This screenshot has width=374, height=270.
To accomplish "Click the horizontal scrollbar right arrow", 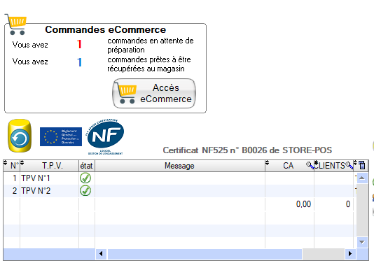I will pyautogui.click(x=350, y=253).
